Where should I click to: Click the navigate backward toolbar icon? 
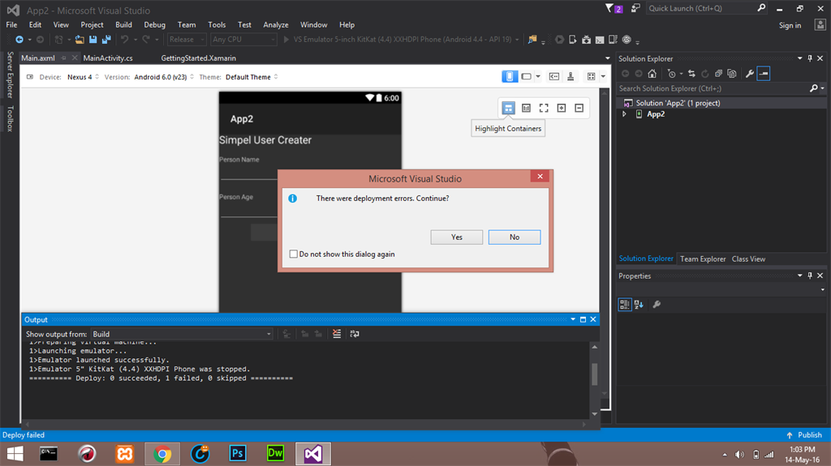(19, 39)
